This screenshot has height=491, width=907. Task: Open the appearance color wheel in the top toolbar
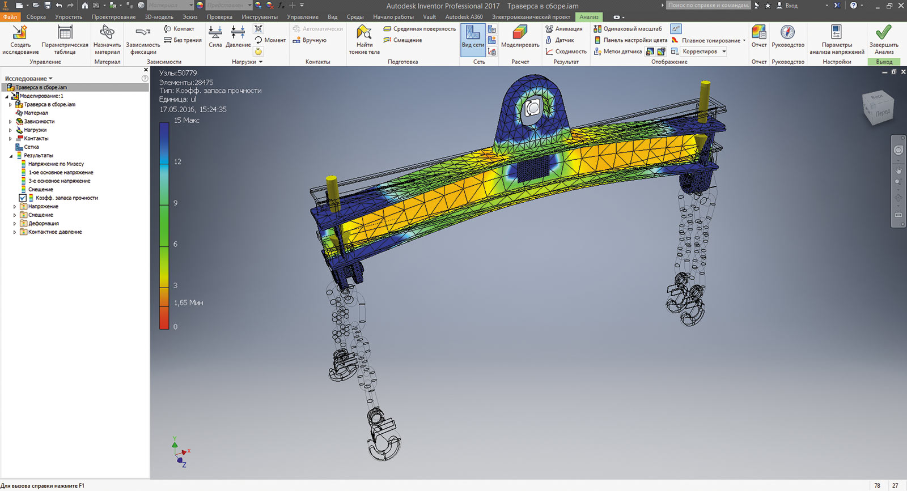[x=200, y=5]
